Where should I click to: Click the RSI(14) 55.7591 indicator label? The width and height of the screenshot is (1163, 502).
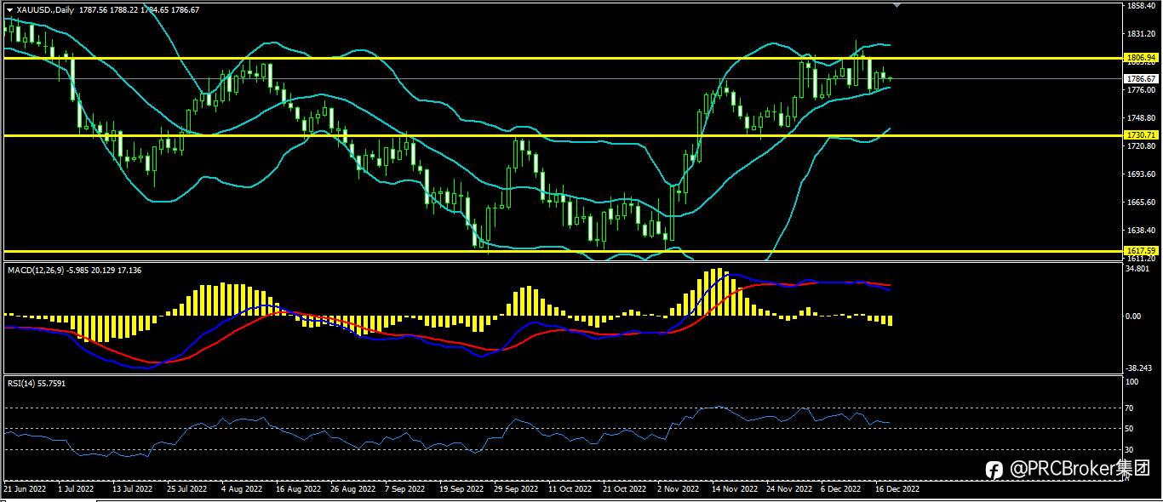(x=37, y=383)
